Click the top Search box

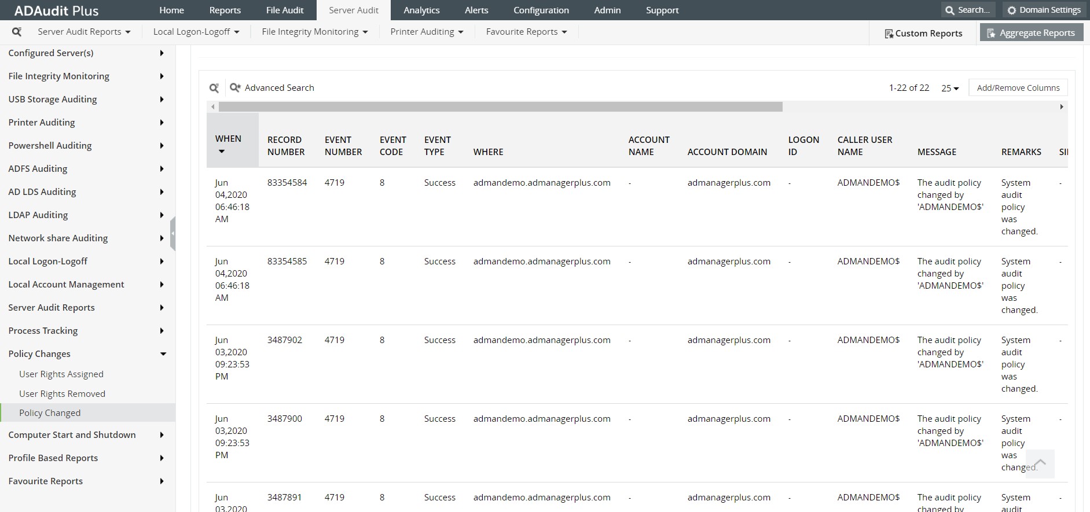click(x=967, y=10)
